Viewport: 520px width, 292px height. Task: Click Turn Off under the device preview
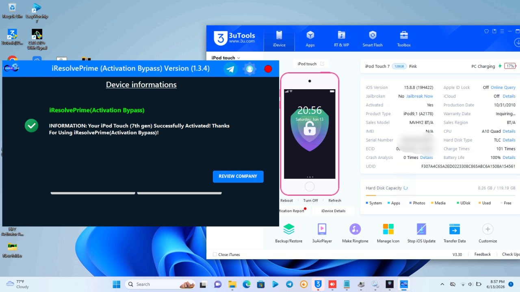pos(310,200)
